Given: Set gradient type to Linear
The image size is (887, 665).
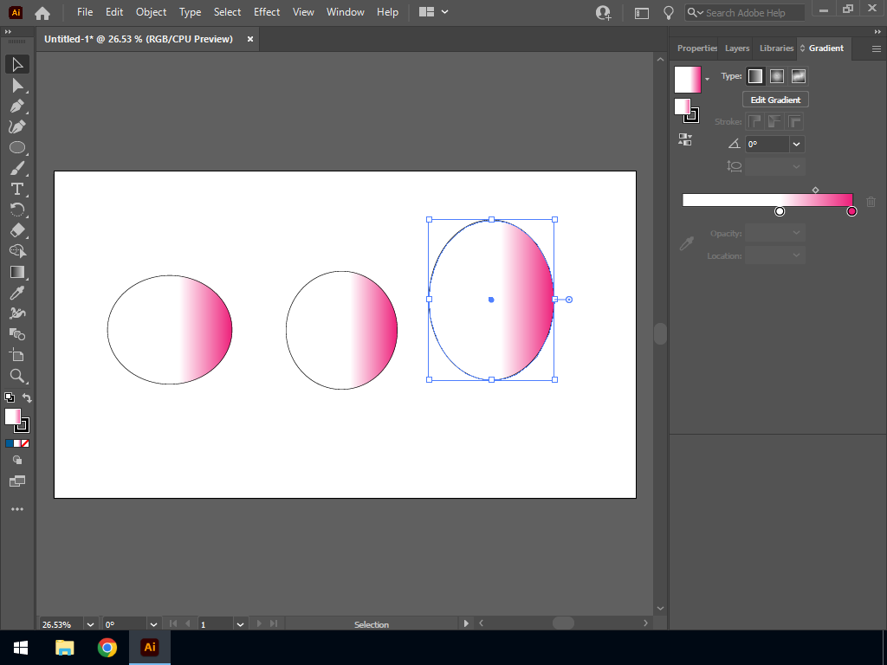Looking at the screenshot, I should 755,76.
